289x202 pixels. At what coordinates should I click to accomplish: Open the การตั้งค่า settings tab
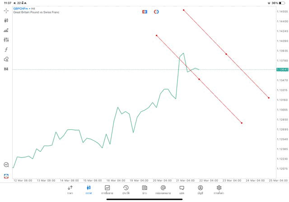pyautogui.click(x=219, y=190)
